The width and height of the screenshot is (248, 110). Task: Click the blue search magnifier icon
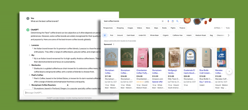pyautogui.click(x=177, y=21)
